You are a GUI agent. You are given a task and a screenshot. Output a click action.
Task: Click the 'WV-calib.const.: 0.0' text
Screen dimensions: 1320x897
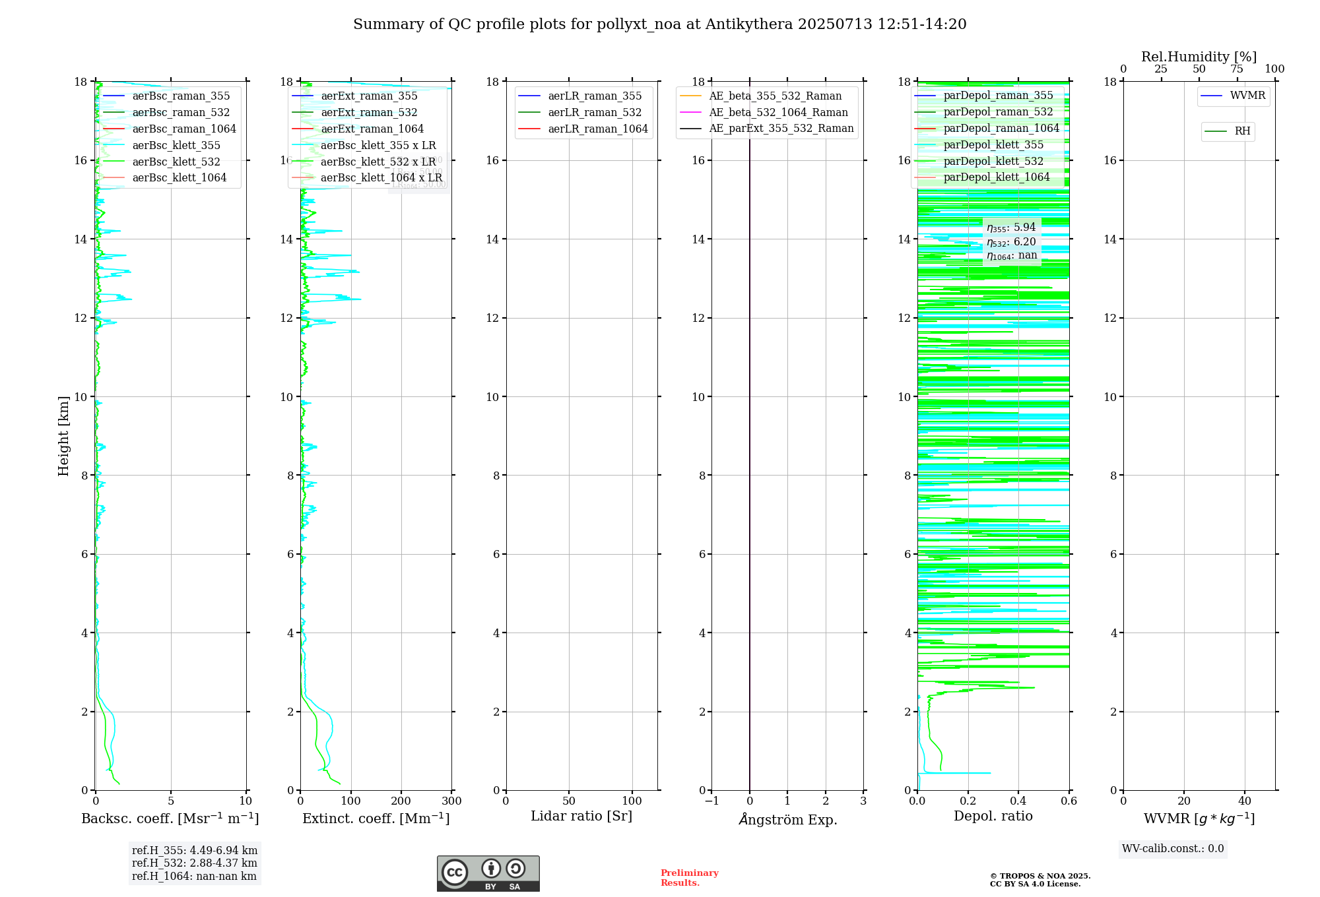pyautogui.click(x=1173, y=849)
